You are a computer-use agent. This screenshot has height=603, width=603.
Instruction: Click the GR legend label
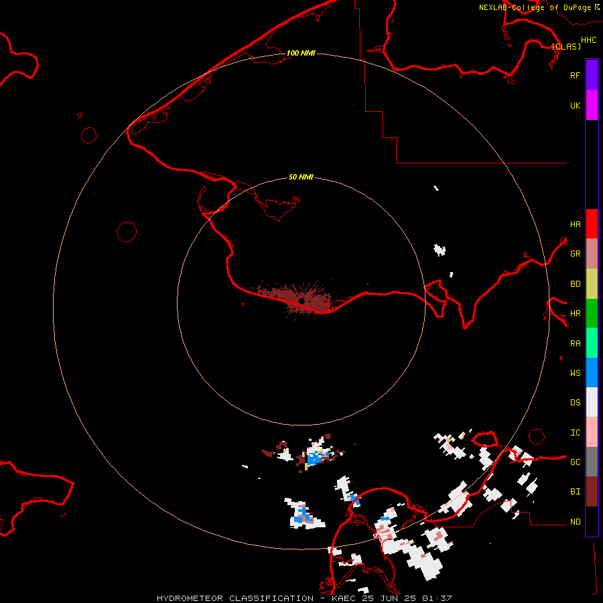click(575, 254)
